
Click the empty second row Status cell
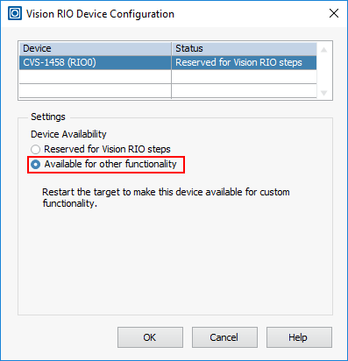click(244, 77)
